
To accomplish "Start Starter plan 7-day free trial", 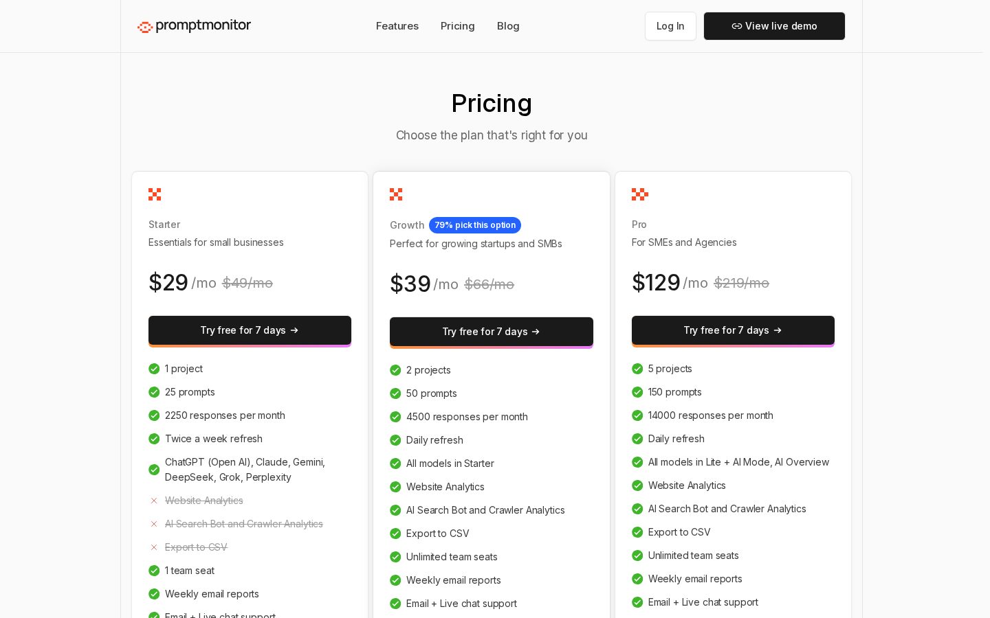I will [x=250, y=331].
